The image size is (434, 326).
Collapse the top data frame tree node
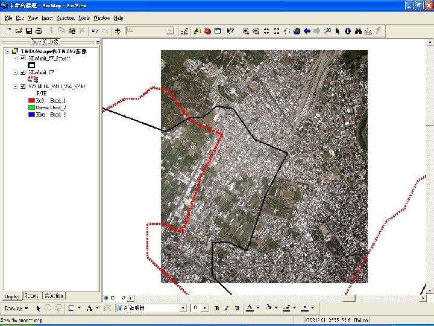click(x=7, y=51)
